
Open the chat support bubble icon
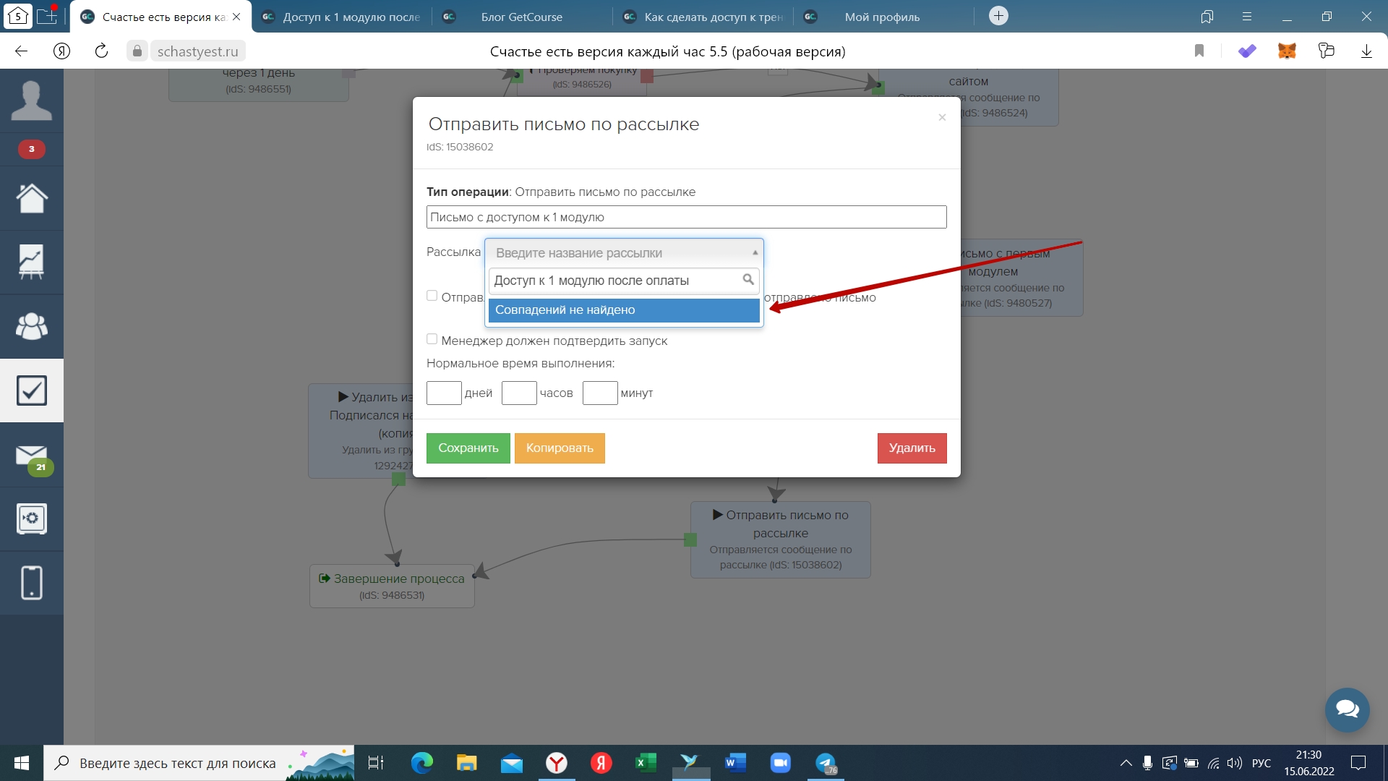[1347, 709]
